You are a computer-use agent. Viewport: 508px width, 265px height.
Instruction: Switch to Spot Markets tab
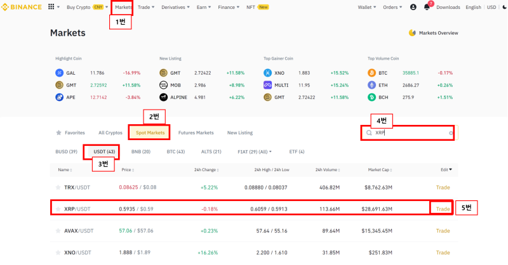click(x=150, y=132)
